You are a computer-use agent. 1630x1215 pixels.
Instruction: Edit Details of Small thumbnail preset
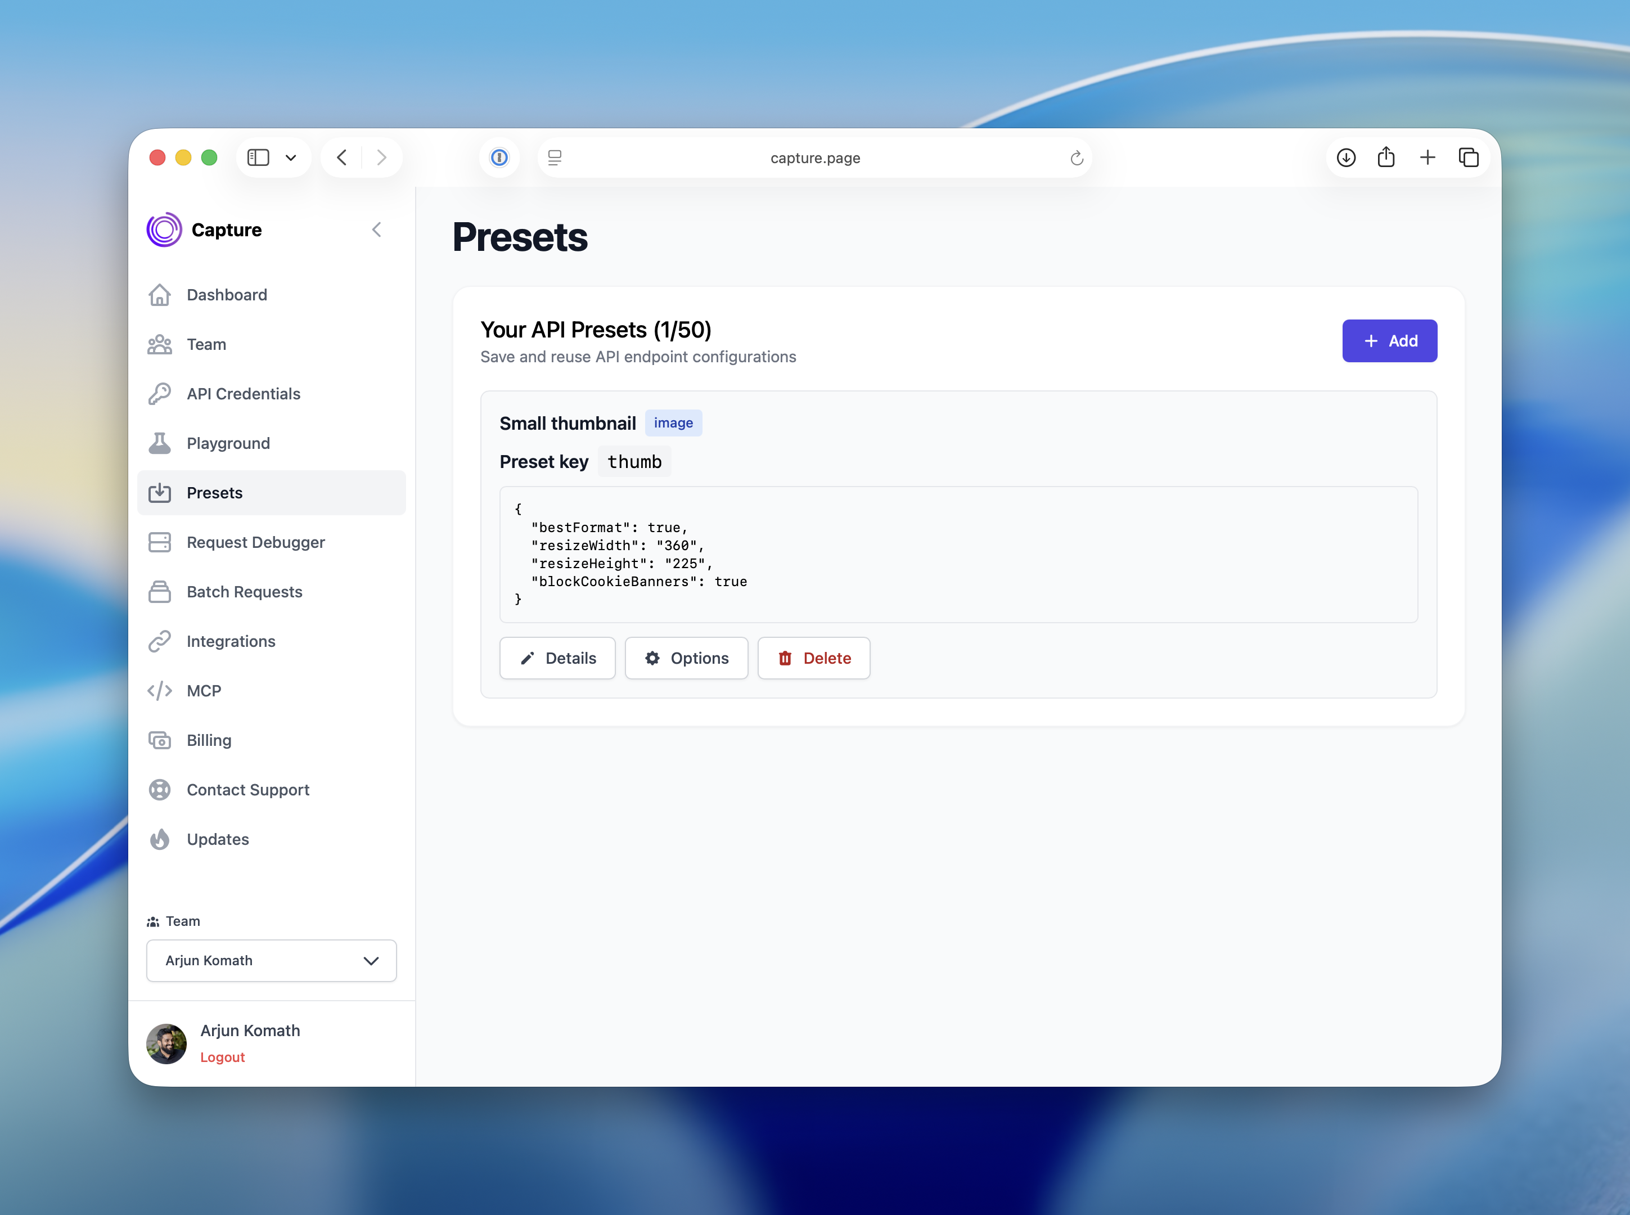tap(557, 658)
